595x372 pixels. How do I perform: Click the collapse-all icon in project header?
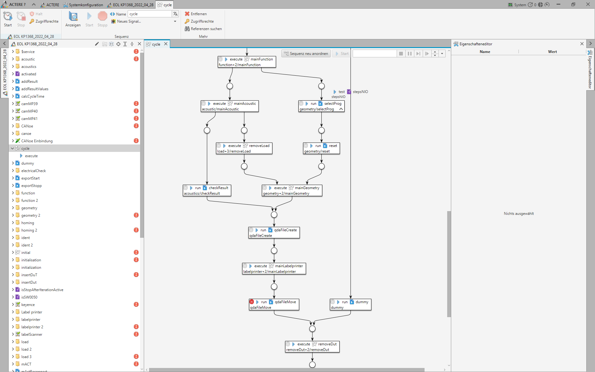pyautogui.click(x=132, y=44)
